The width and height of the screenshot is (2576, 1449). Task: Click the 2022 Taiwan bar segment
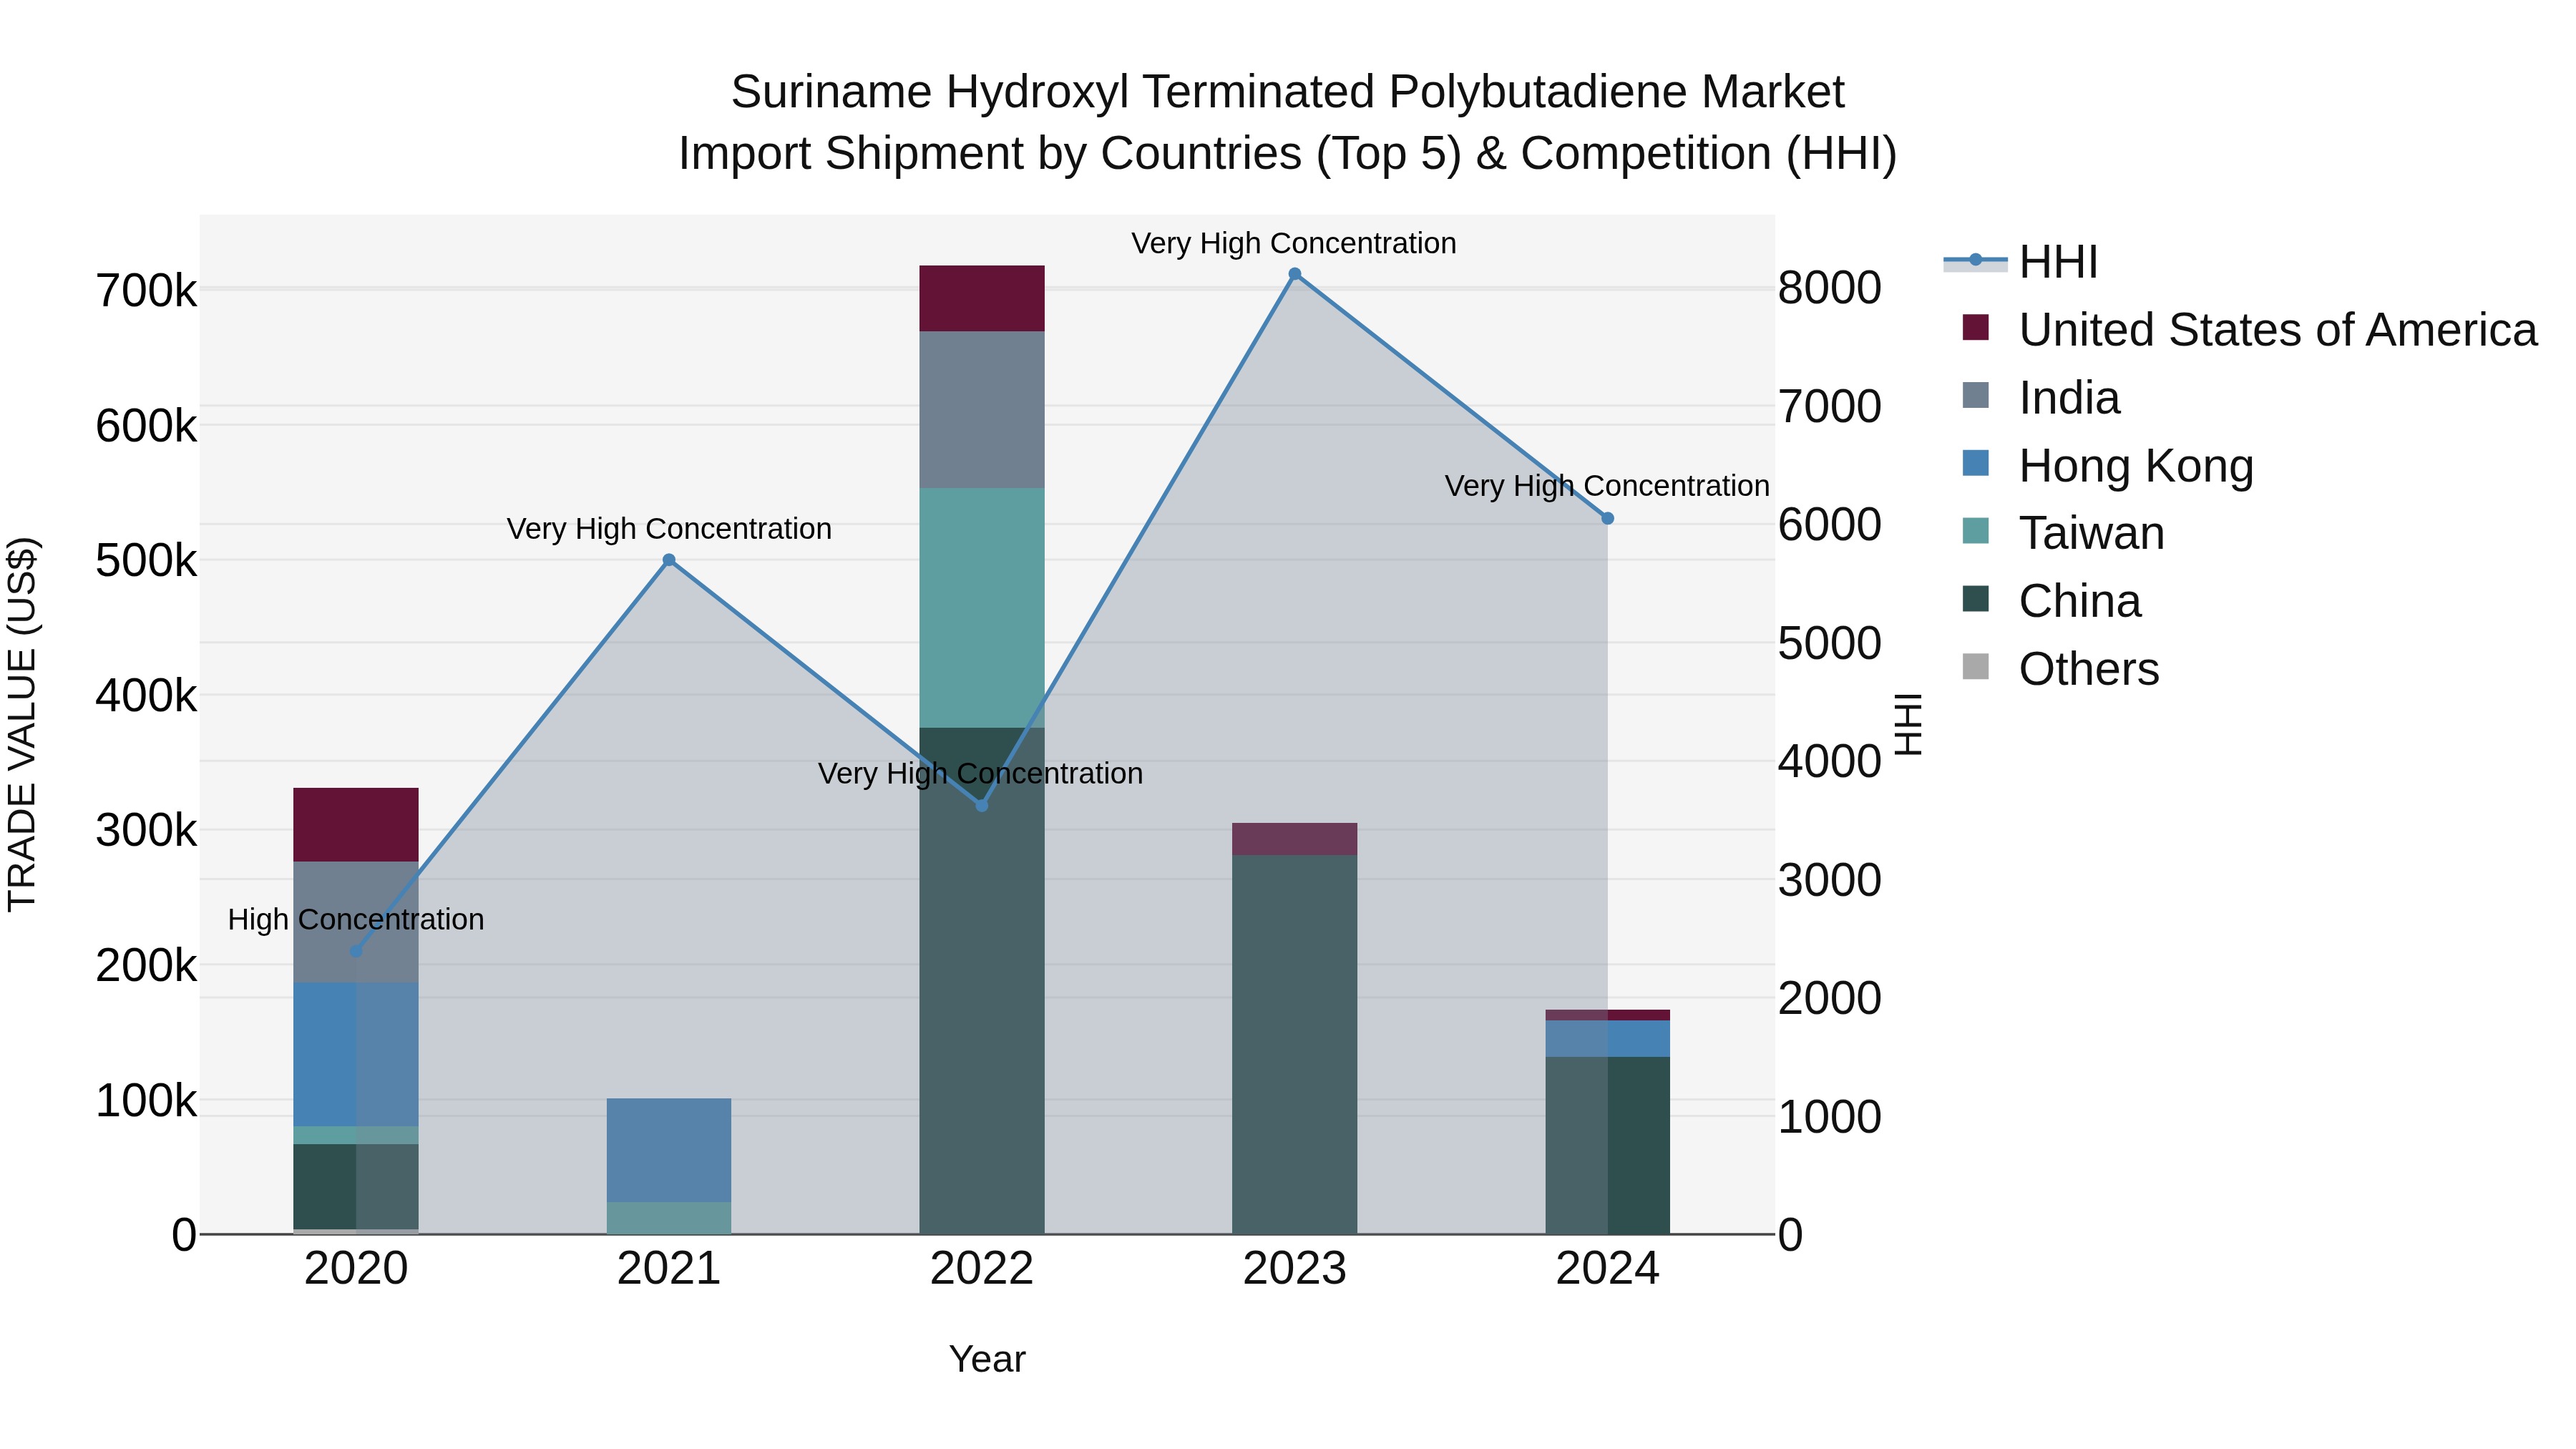pyautogui.click(x=982, y=608)
